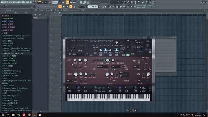
Task: Click the view piano roll icon
Action: [106, 6]
